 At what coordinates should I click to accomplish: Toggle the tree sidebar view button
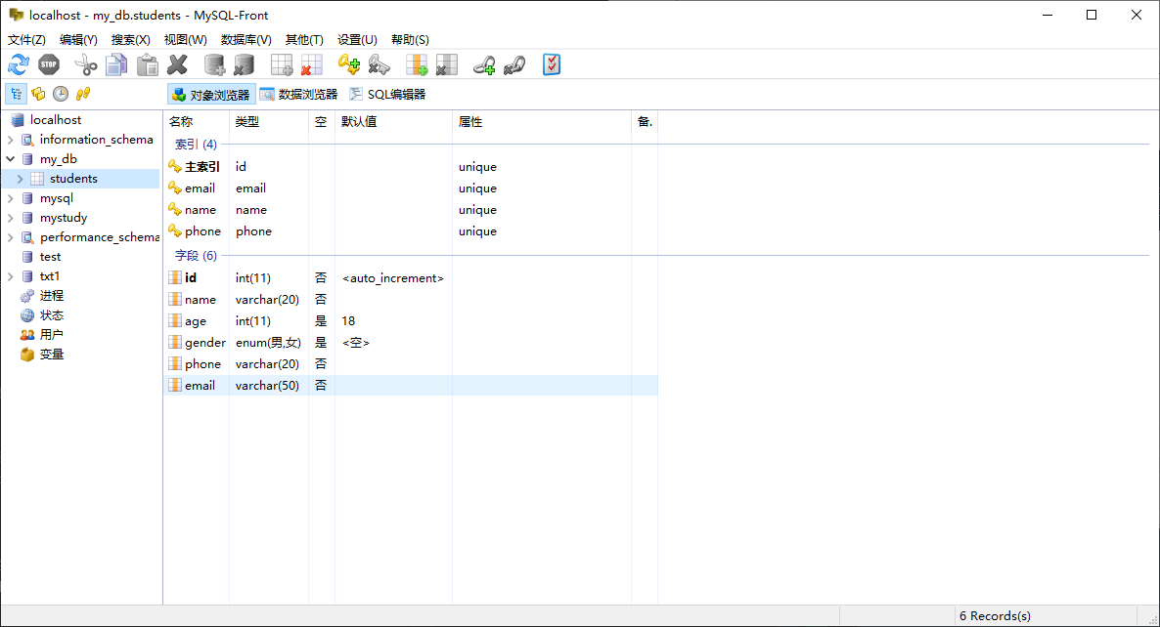click(16, 93)
